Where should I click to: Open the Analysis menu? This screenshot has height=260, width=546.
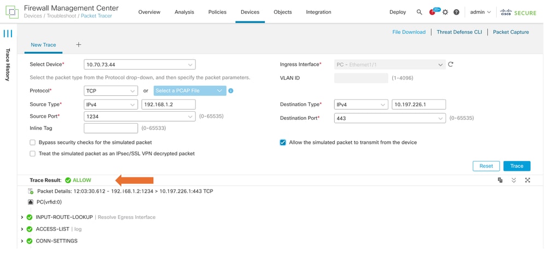pyautogui.click(x=184, y=12)
